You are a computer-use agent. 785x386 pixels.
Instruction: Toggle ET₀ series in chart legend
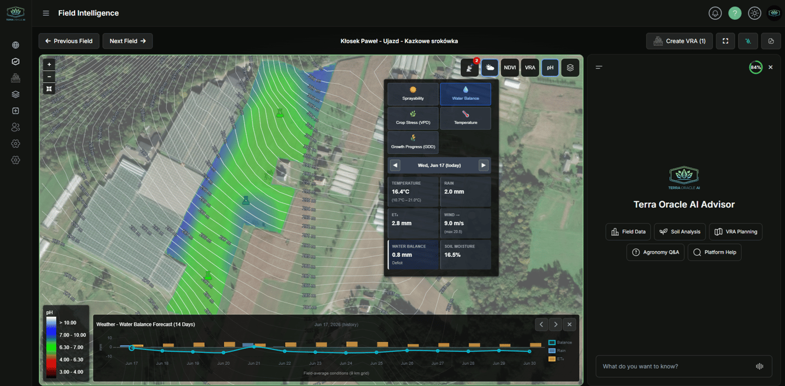coord(557,359)
